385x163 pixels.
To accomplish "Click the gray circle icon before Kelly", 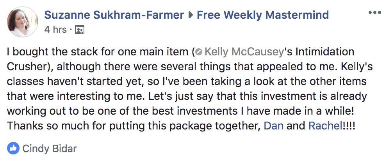I will [199, 52].
